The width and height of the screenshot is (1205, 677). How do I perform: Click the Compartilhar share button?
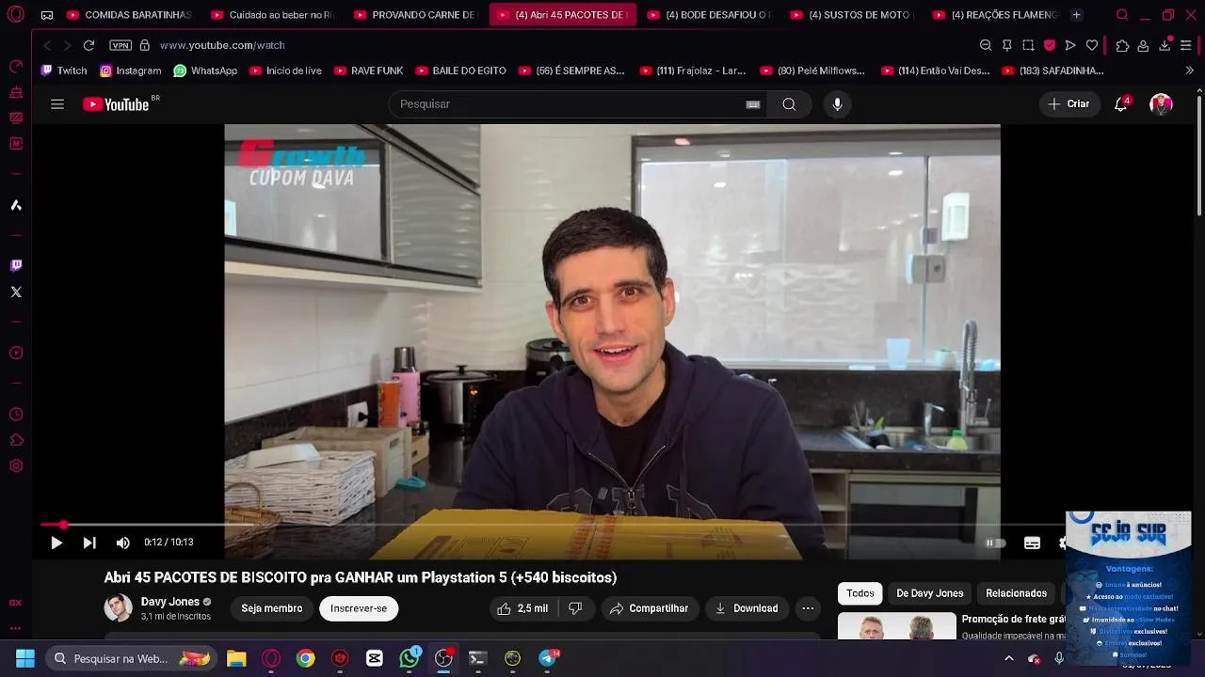pos(650,608)
